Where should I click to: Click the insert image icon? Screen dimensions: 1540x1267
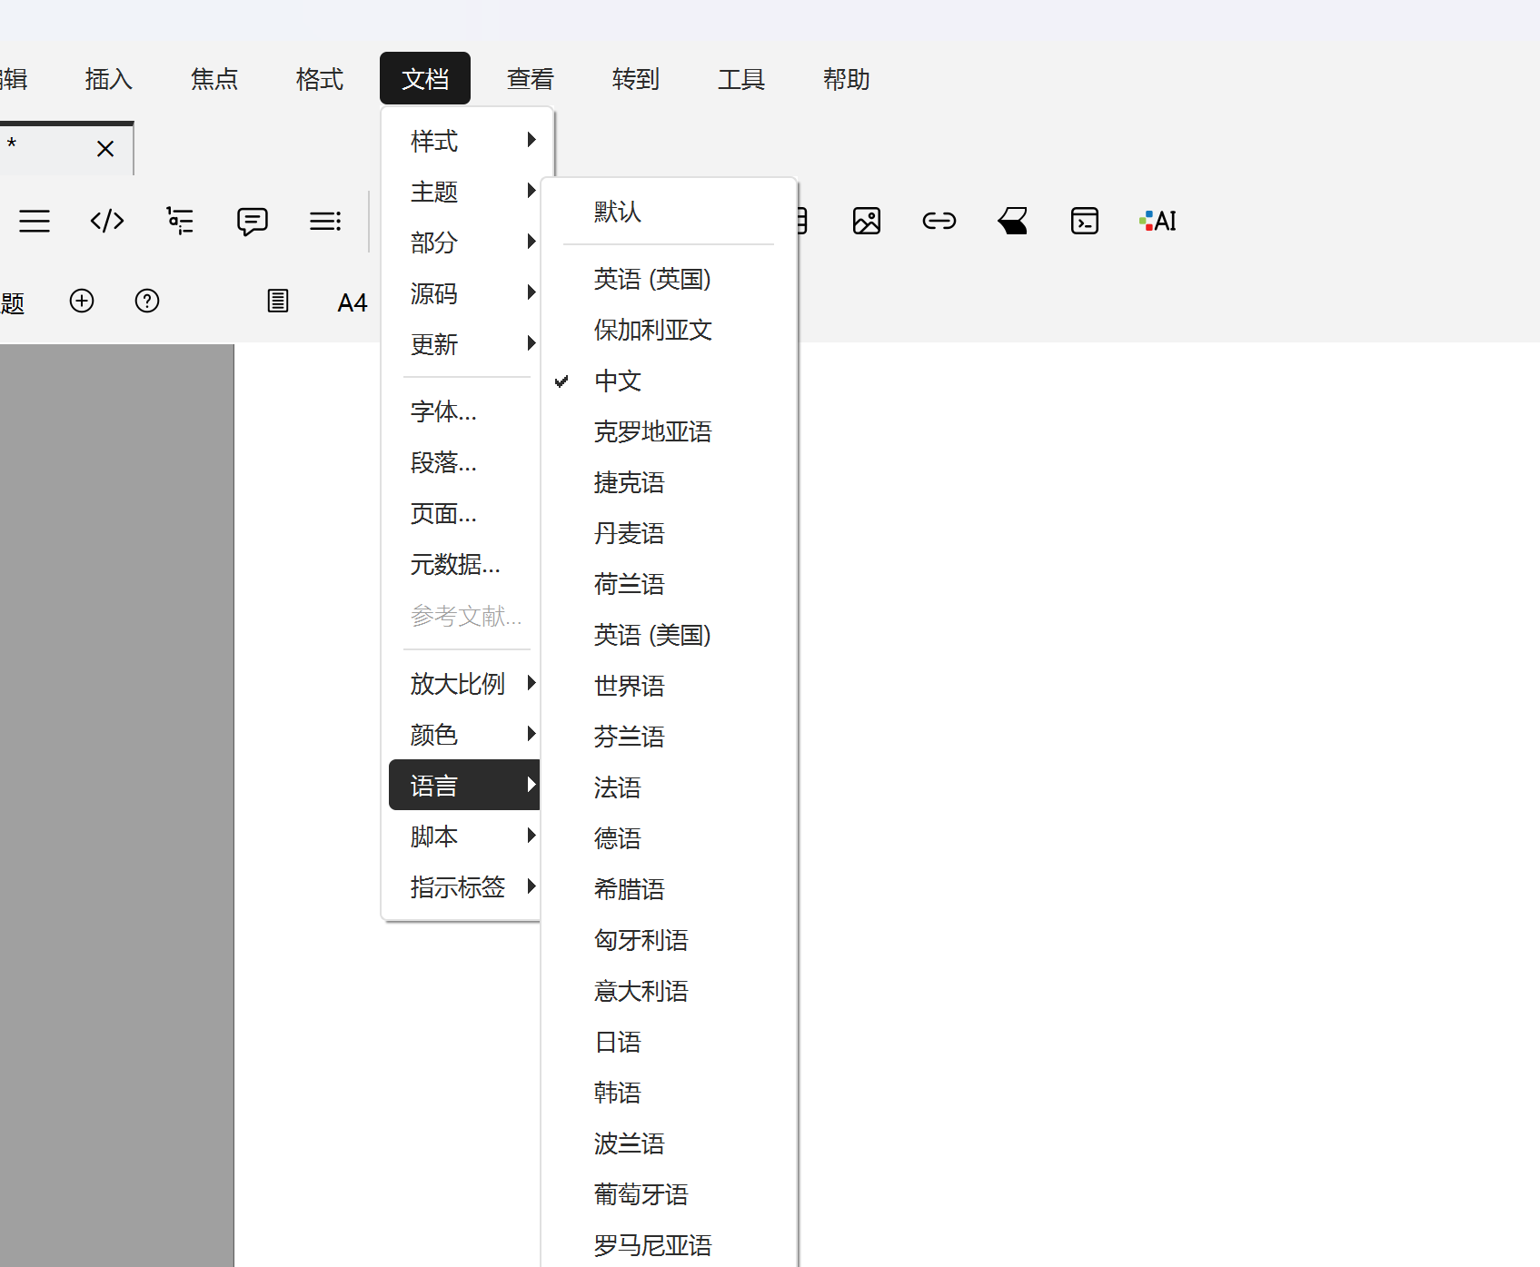(866, 221)
